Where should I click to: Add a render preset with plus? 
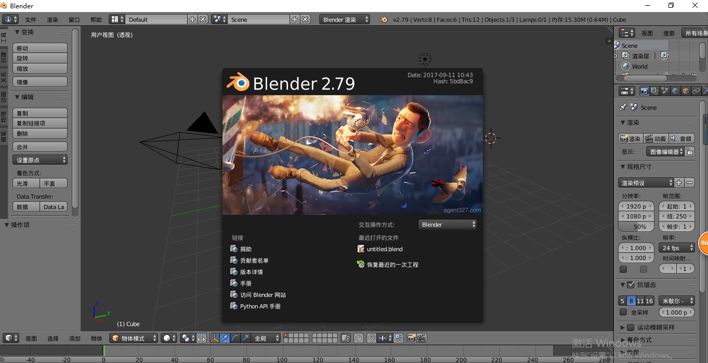tap(679, 183)
